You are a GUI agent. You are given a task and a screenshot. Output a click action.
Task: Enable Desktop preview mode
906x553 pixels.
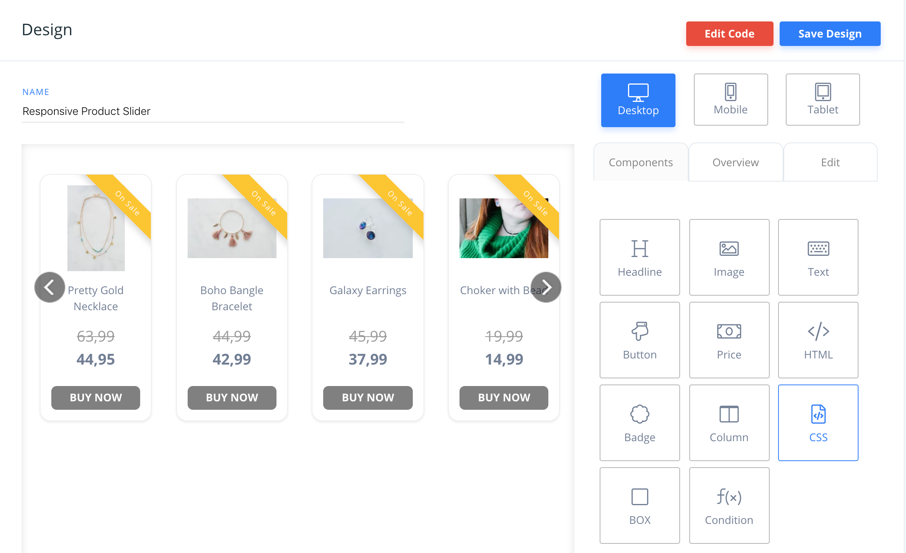tap(638, 100)
